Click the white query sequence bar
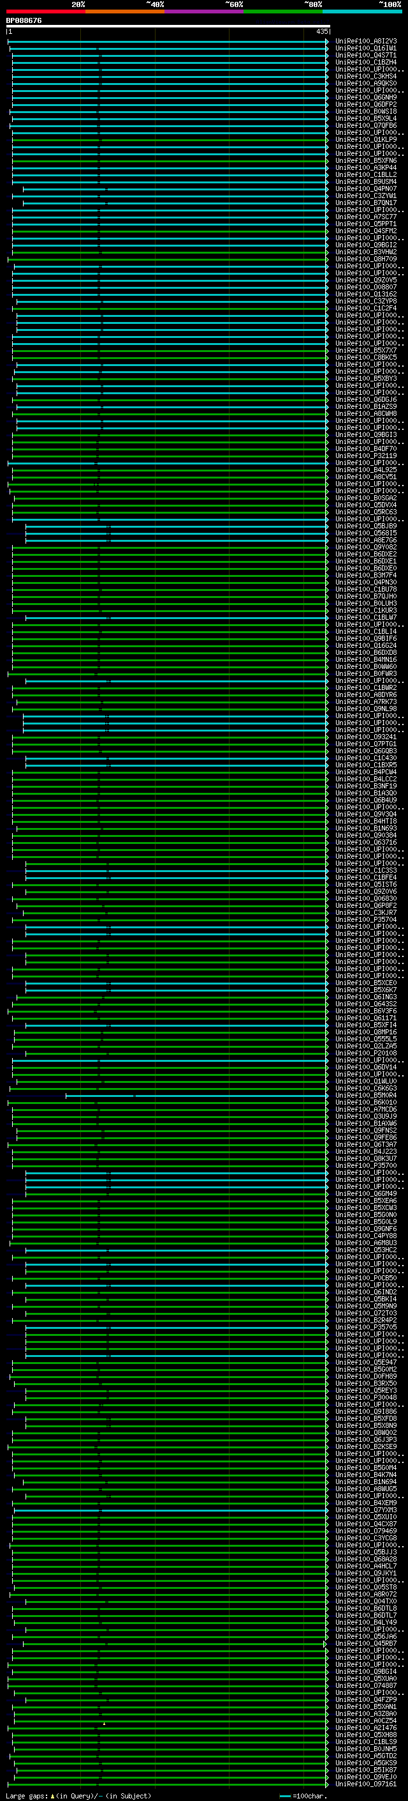The height and width of the screenshot is (1801, 408). pyautogui.click(x=168, y=26)
